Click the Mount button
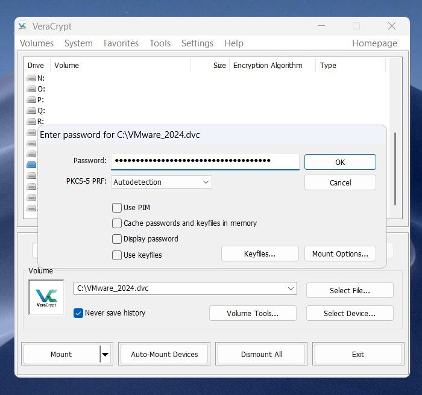 pyautogui.click(x=61, y=355)
